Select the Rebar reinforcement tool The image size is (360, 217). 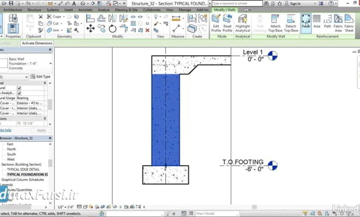[x=306, y=23]
